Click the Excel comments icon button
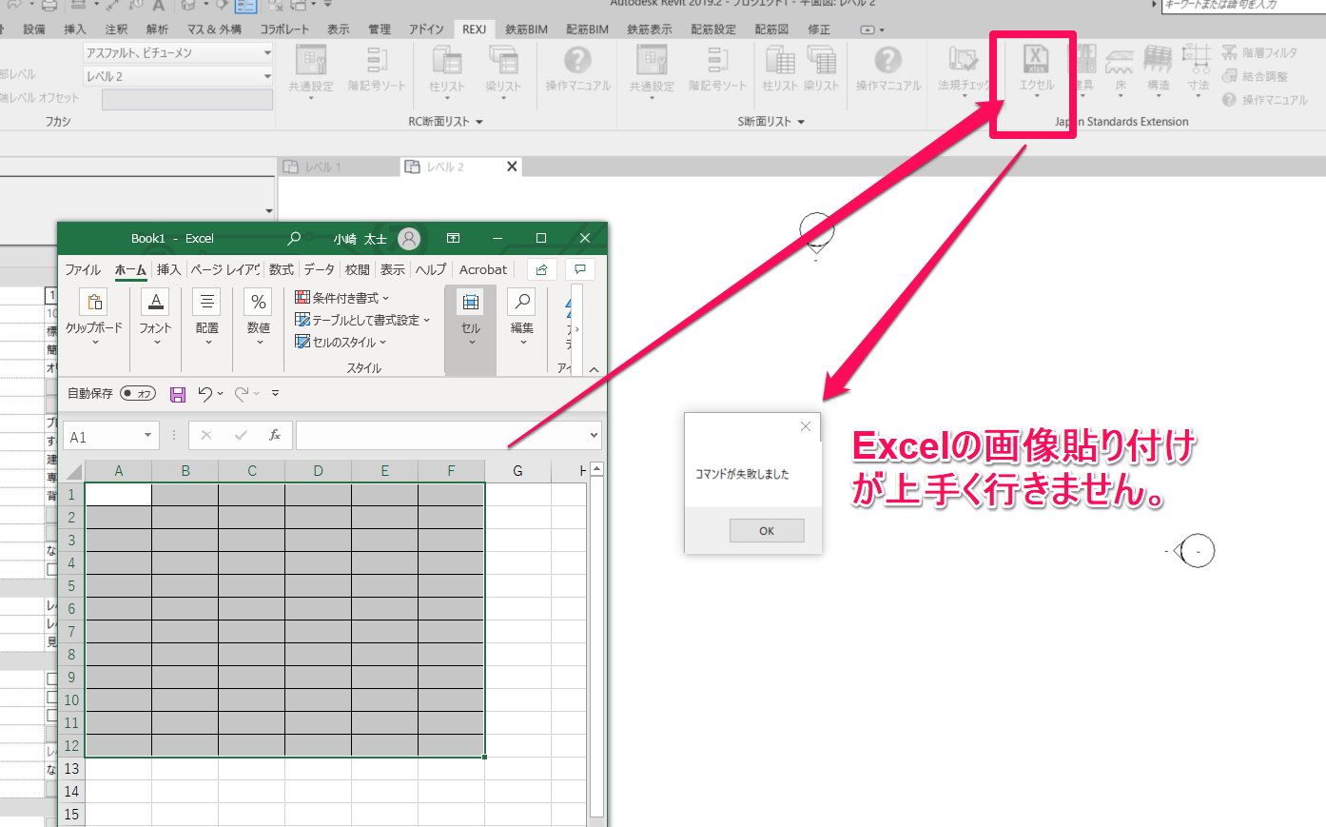Screen dimensions: 1326x827 (x=579, y=269)
